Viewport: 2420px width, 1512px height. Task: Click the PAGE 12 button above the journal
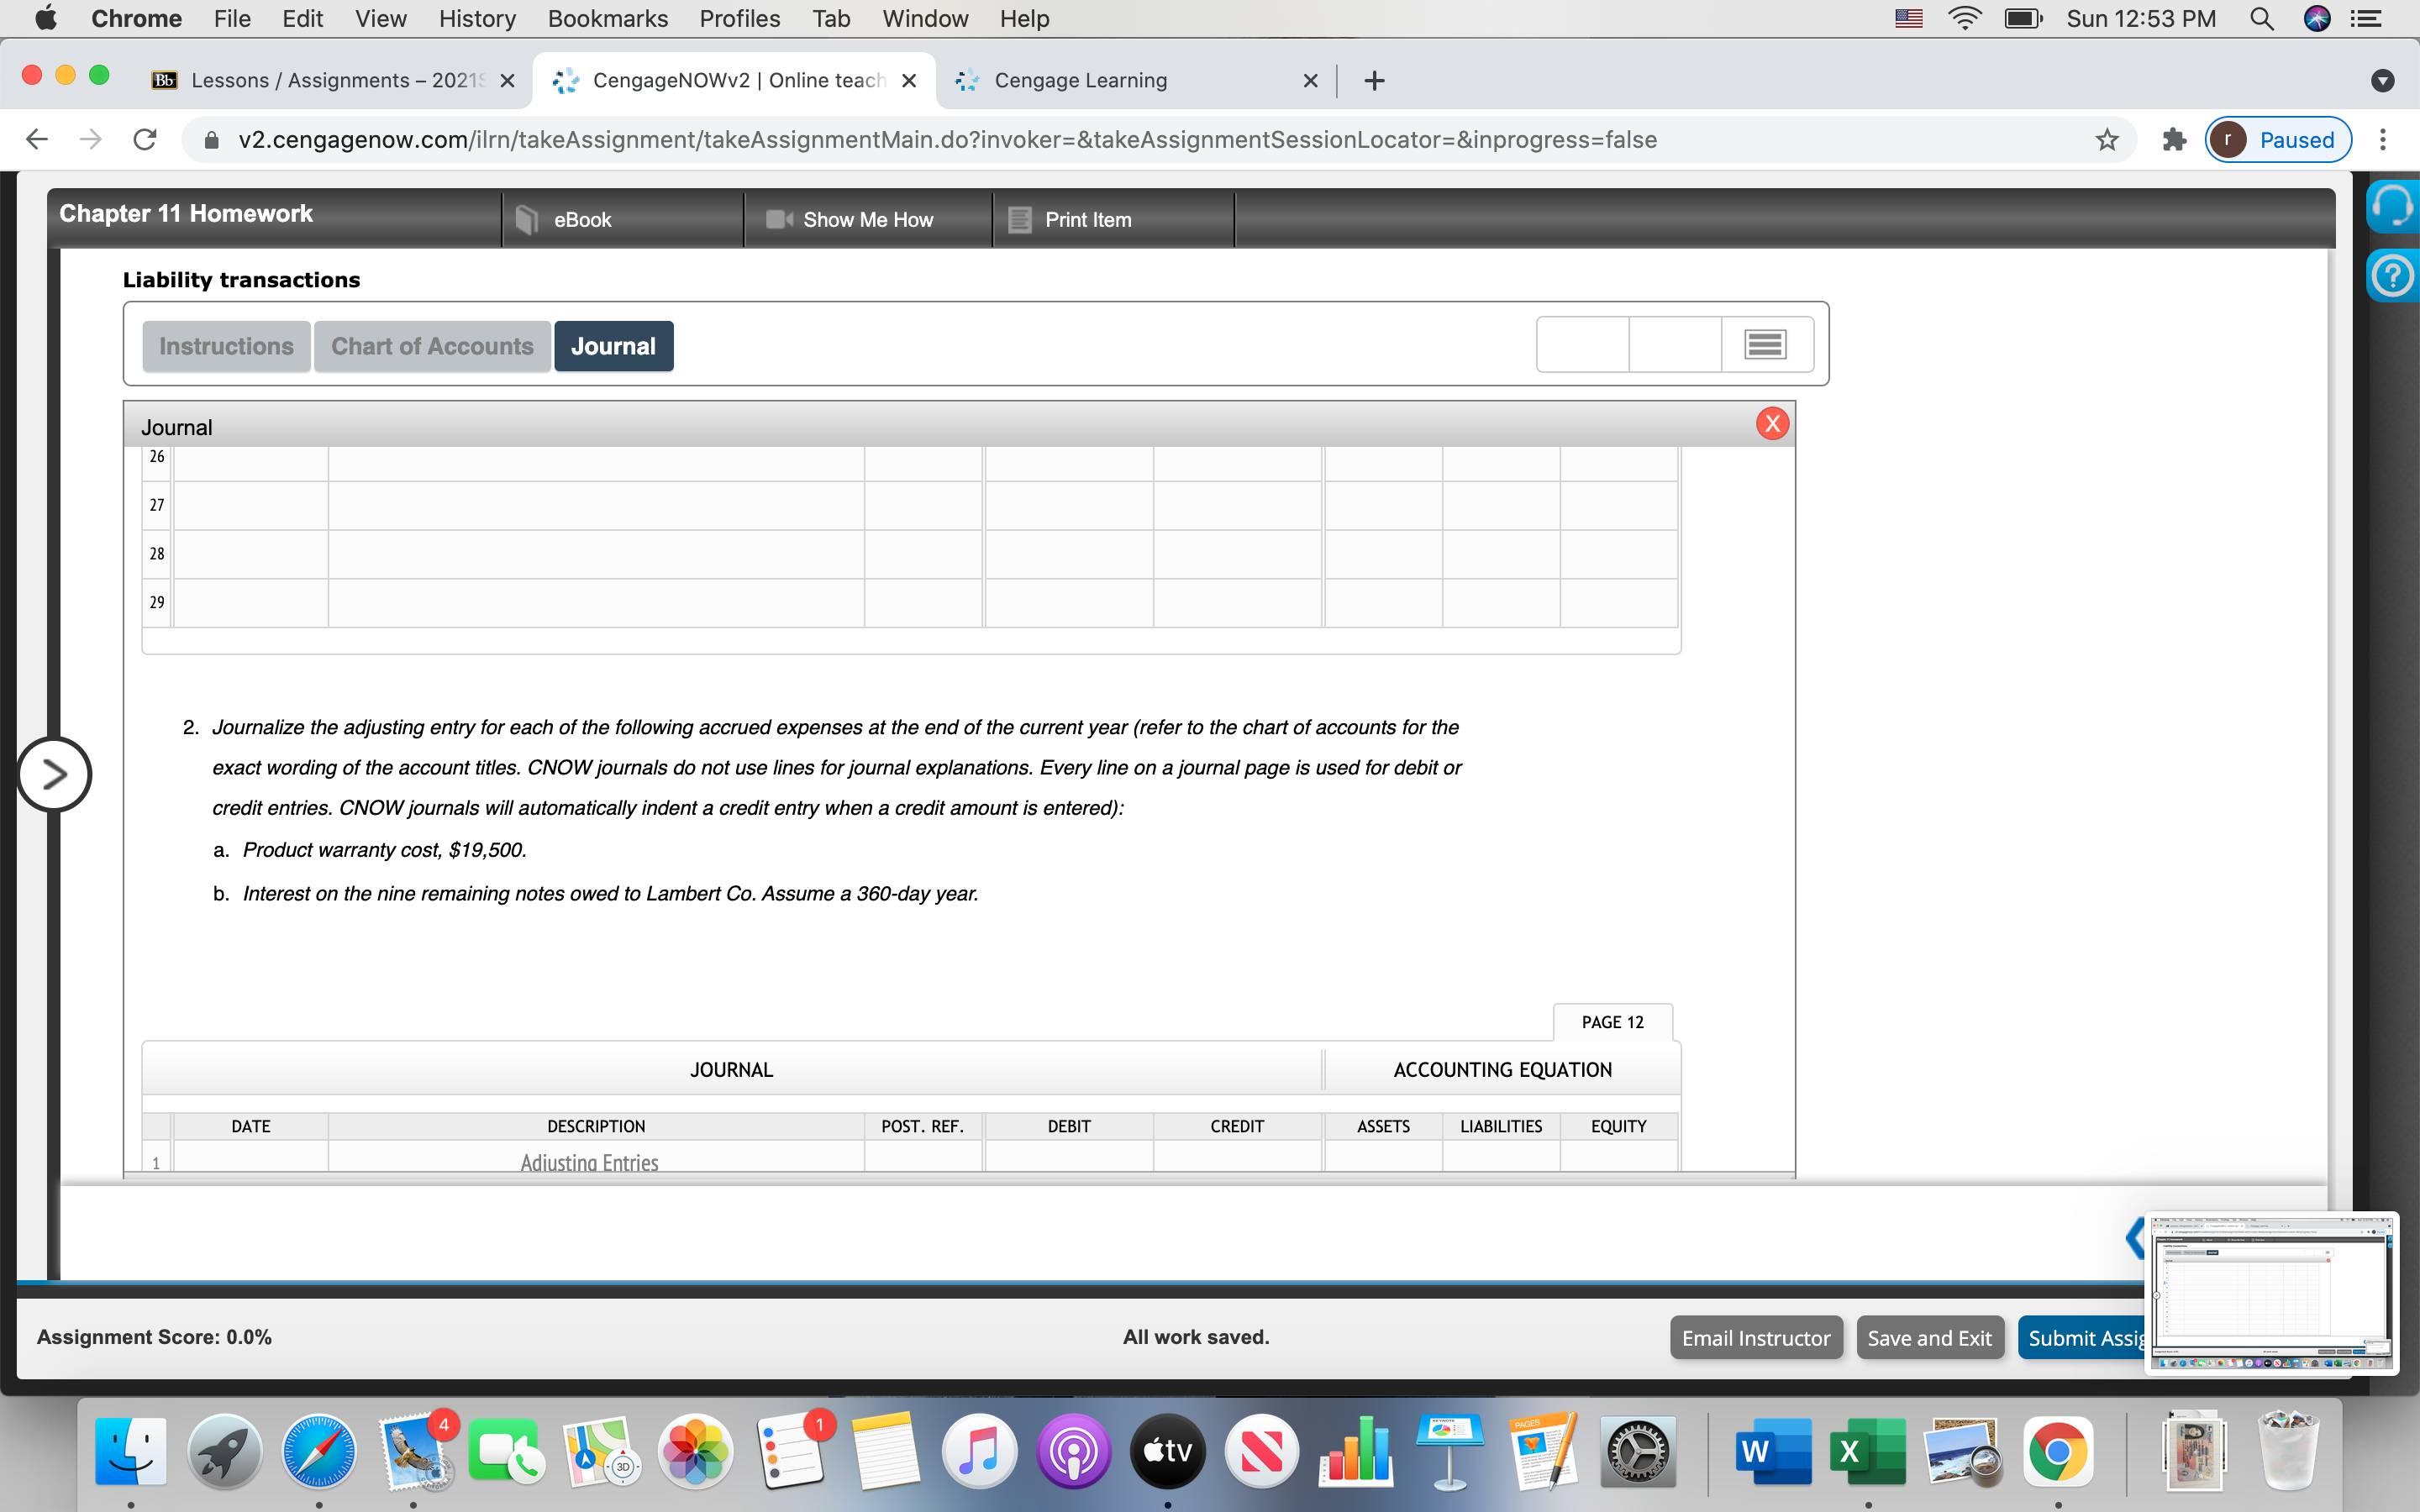pos(1612,1021)
